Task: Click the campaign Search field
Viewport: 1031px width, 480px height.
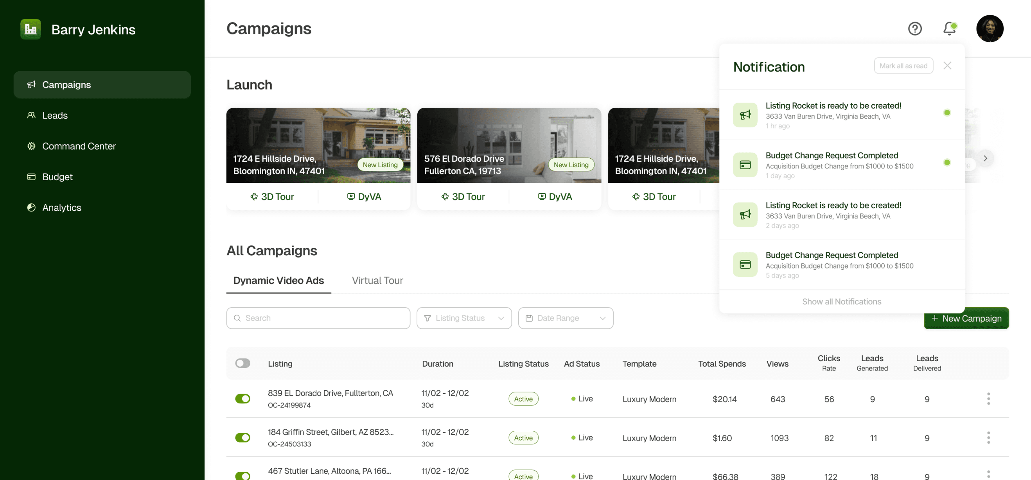Action: pos(318,319)
